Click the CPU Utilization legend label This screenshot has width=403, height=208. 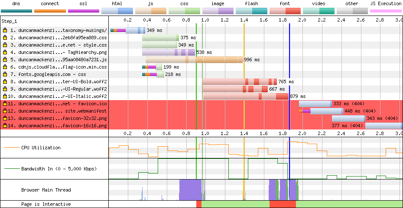41,148
